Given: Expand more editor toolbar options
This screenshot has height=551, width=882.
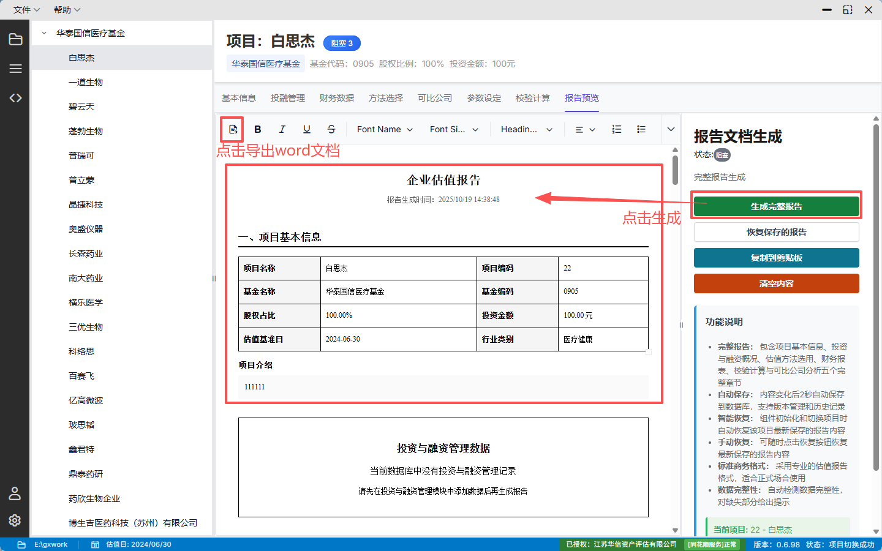Looking at the screenshot, I should tap(671, 129).
